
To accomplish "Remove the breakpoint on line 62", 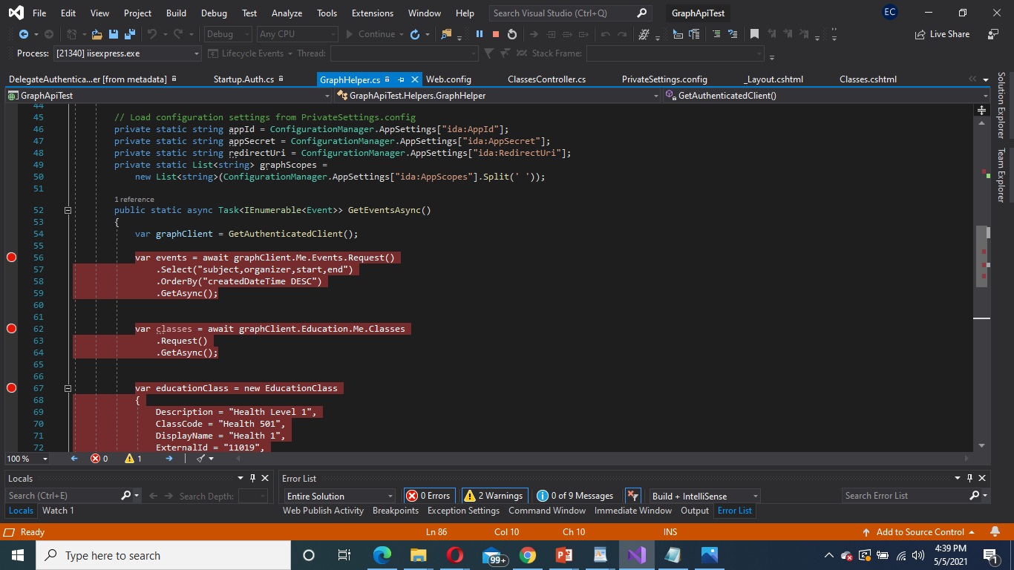I will pyautogui.click(x=11, y=329).
